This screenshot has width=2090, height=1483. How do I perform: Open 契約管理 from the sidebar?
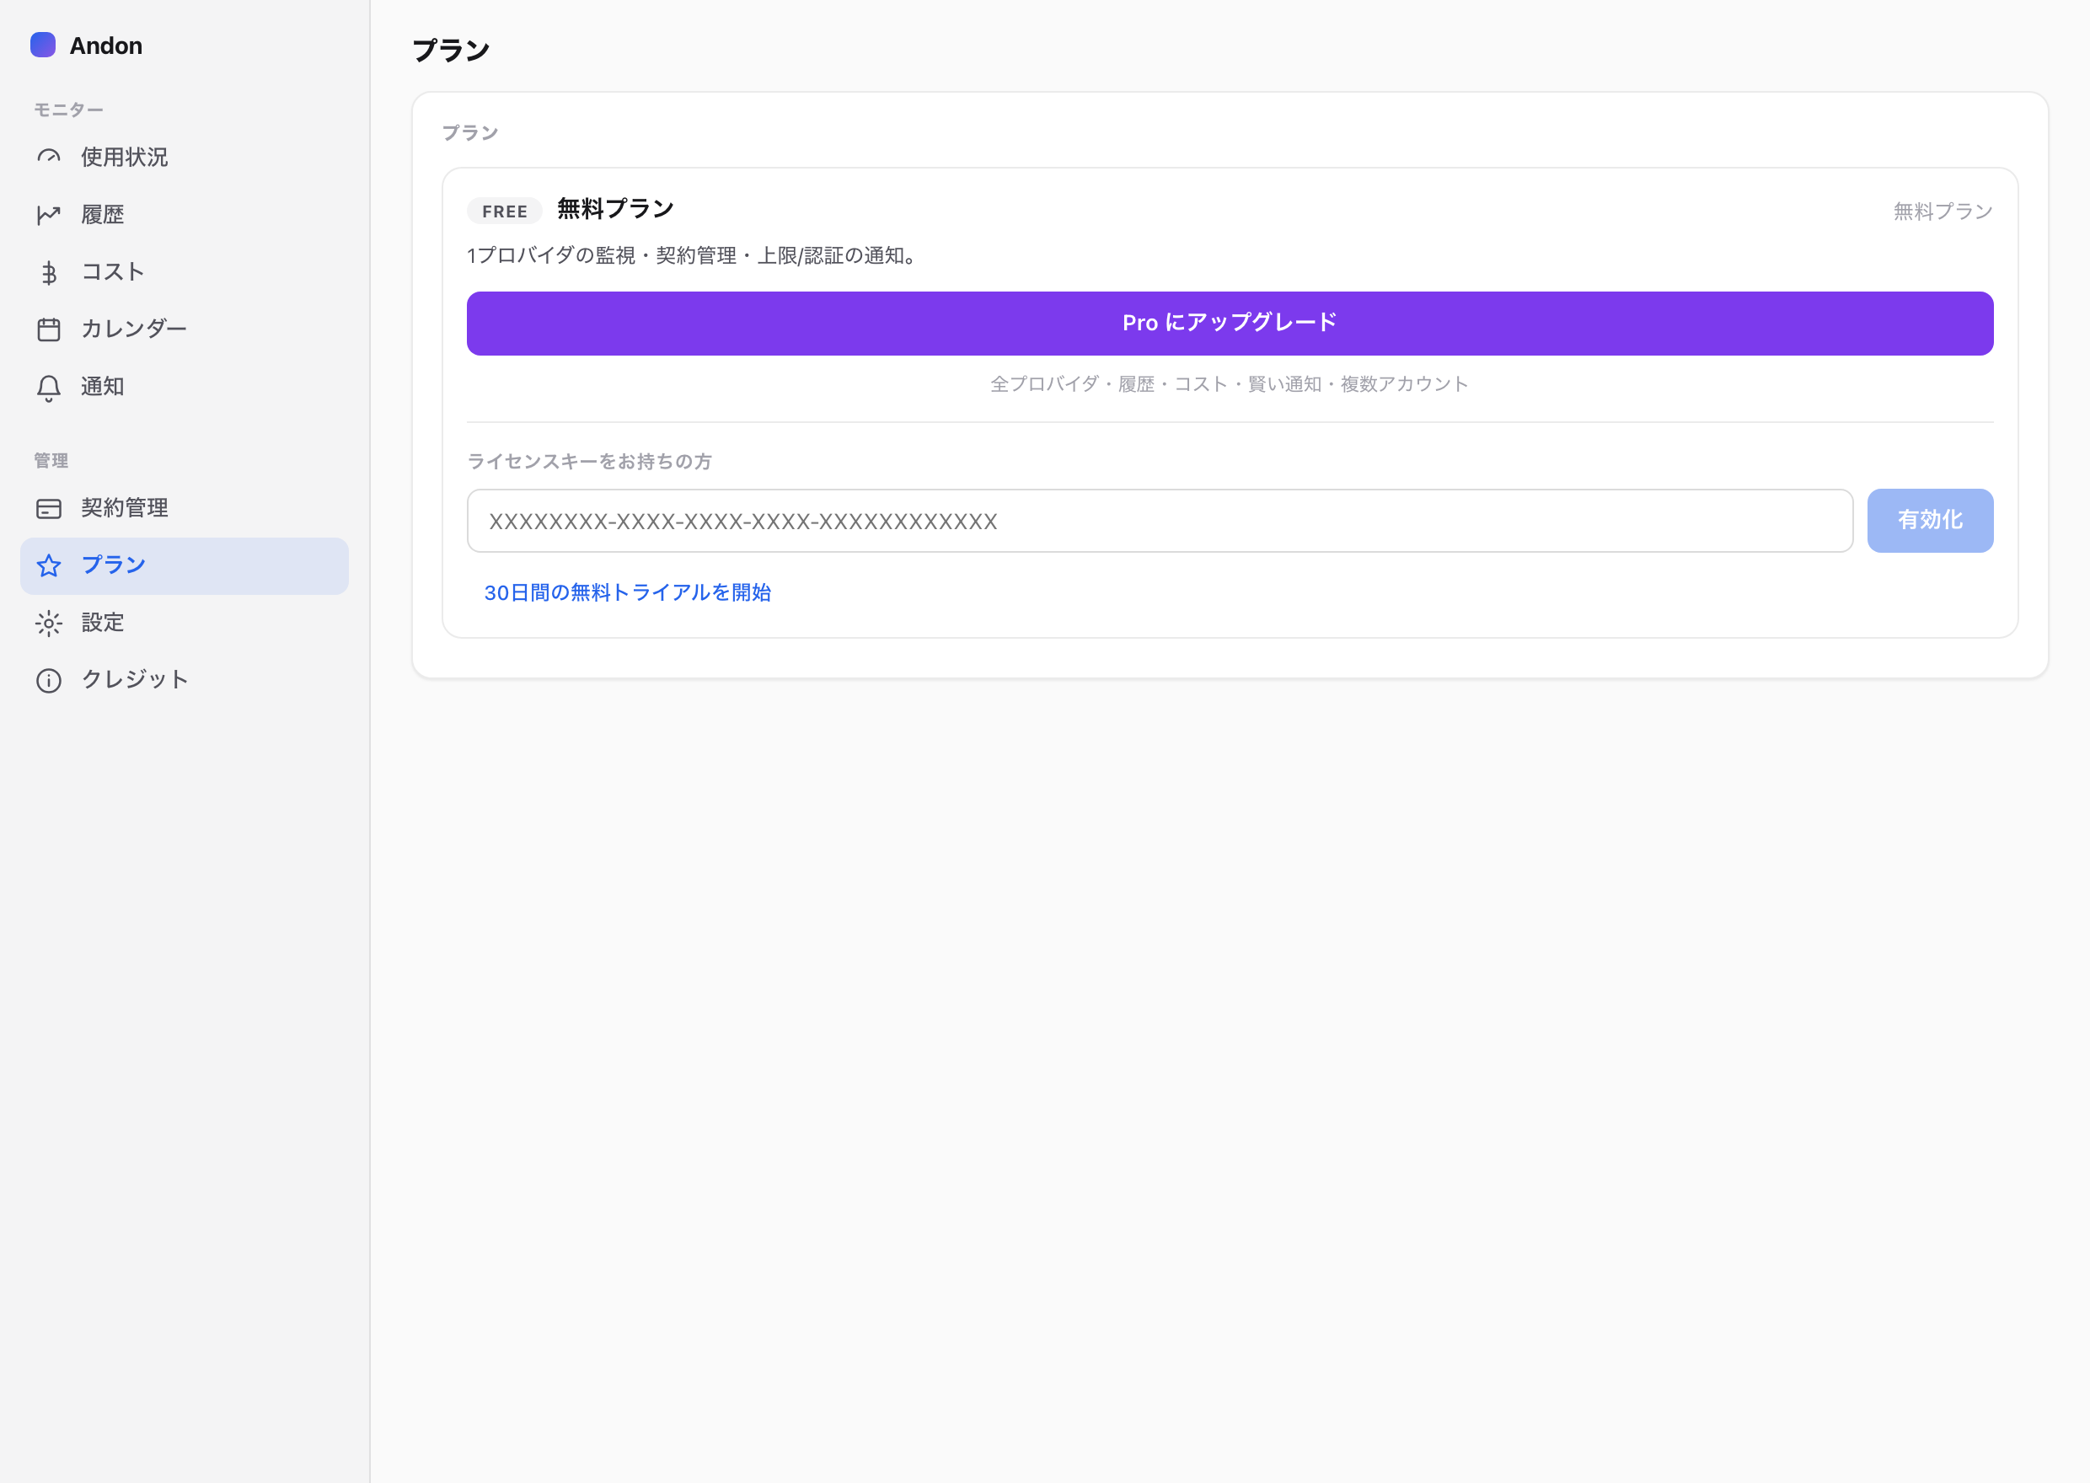click(x=185, y=509)
